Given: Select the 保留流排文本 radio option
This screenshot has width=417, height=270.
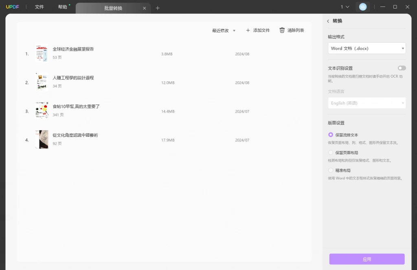Looking at the screenshot, I should (x=331, y=135).
